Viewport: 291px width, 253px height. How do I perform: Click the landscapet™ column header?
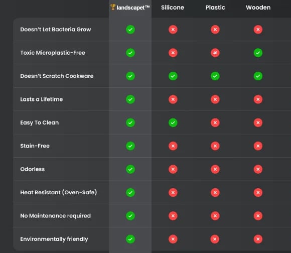(x=133, y=8)
